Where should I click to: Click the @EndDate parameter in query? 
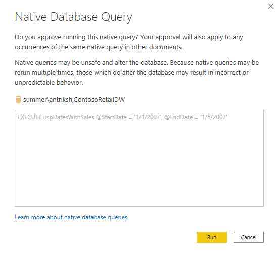pos(178,117)
